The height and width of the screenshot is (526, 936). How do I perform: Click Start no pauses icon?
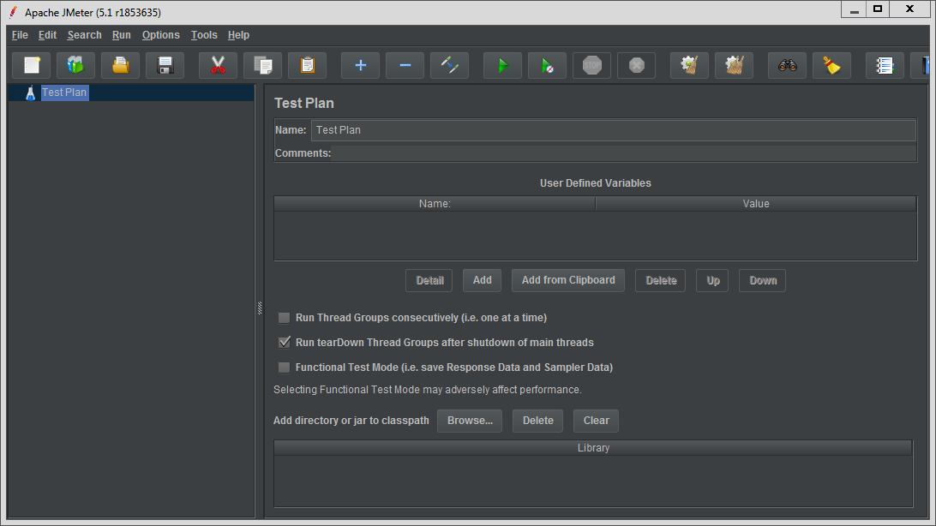548,65
